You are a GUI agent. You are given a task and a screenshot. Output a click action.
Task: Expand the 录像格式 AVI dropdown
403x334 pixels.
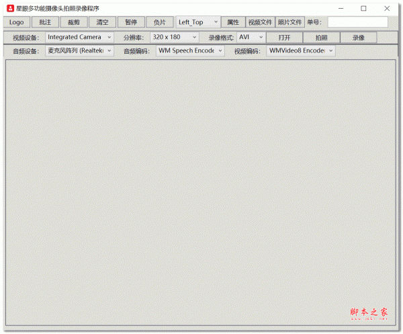click(251, 37)
